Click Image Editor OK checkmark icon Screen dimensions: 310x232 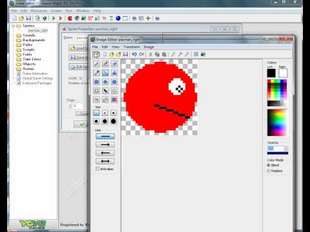[x=96, y=54]
